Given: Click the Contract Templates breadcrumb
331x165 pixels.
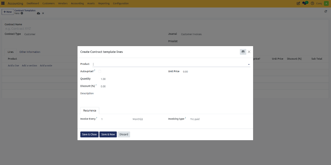Looking at the screenshot, I should click(25, 10).
